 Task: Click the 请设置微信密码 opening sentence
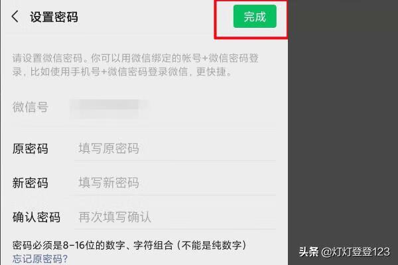point(48,58)
